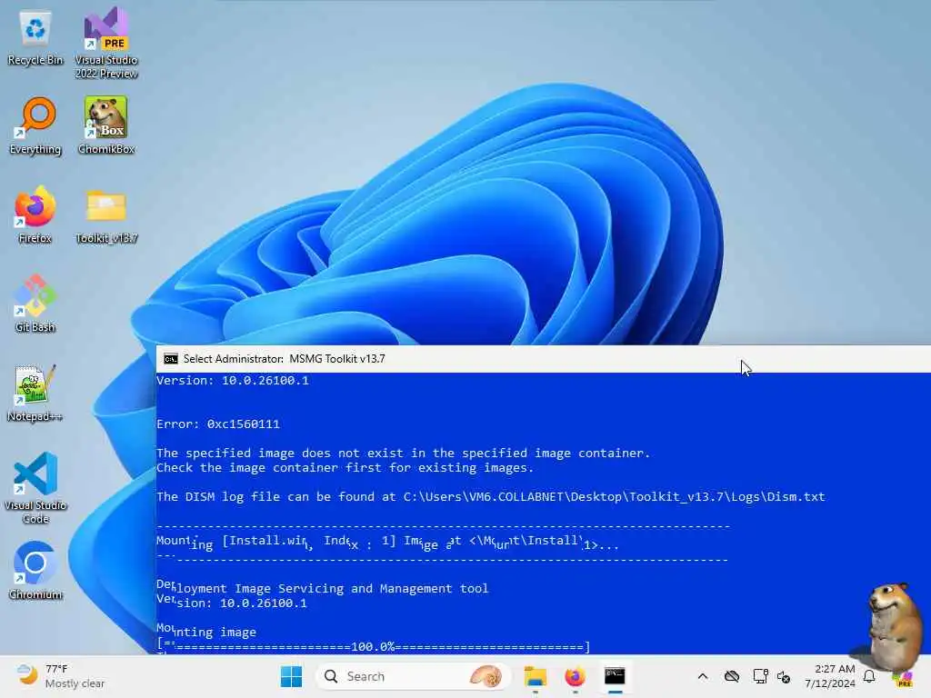Viewport: 931px width, 698px height.
Task: Click the hamster desktop mascot
Action: (x=893, y=627)
